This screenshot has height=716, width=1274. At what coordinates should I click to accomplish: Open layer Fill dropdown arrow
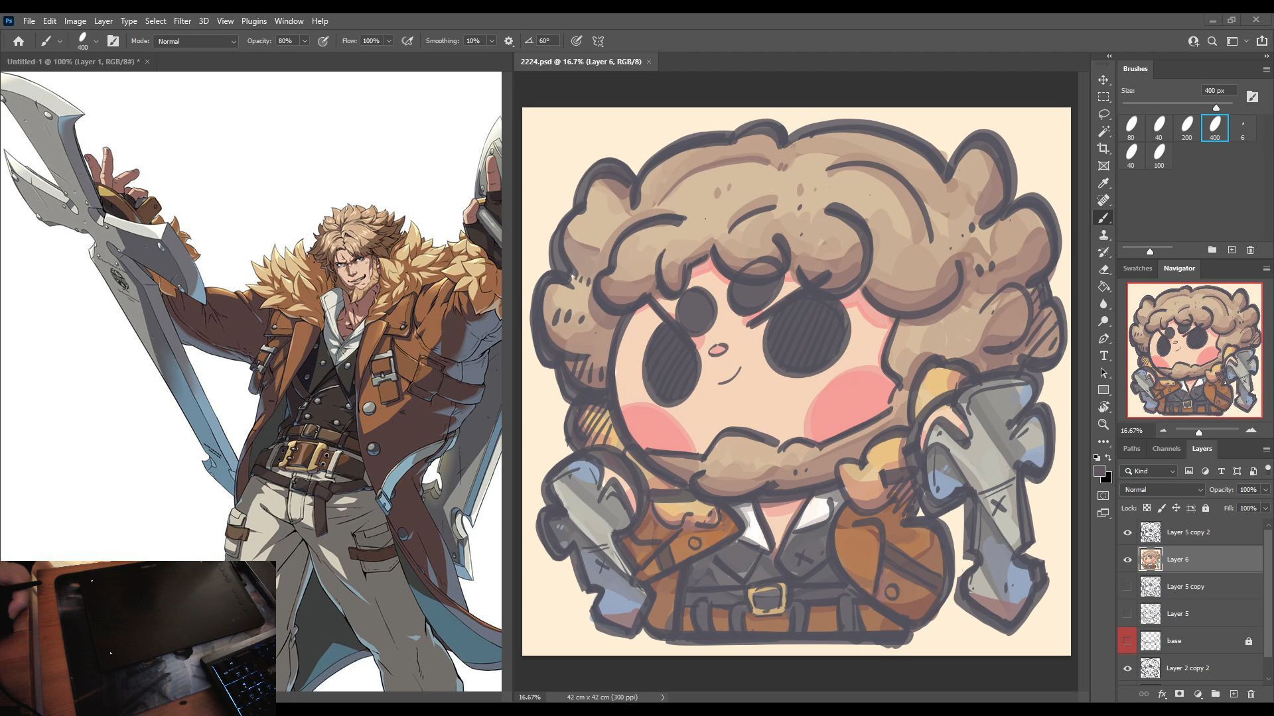(1265, 508)
